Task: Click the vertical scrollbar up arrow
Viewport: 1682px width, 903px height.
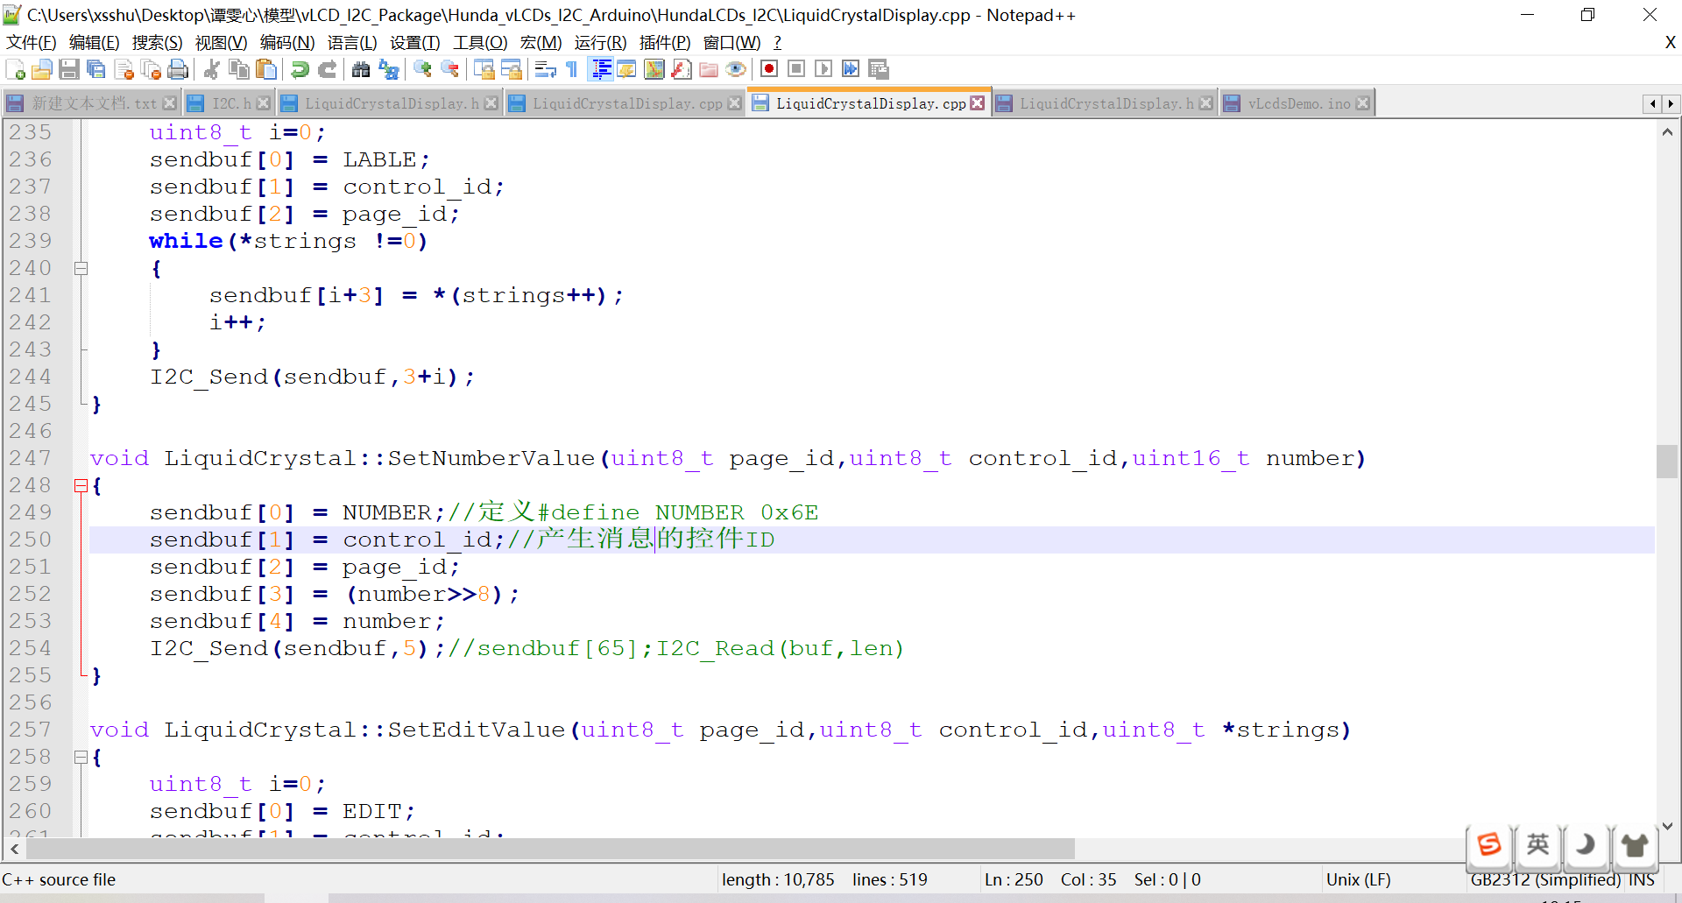Action: click(x=1667, y=132)
